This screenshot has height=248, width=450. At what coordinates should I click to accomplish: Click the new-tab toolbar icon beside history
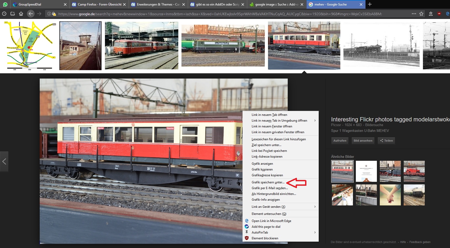(x=13, y=14)
